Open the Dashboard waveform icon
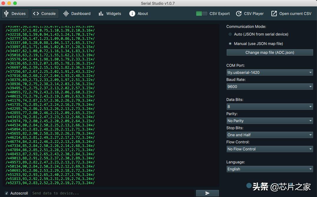317x197 pixels. [x=66, y=14]
